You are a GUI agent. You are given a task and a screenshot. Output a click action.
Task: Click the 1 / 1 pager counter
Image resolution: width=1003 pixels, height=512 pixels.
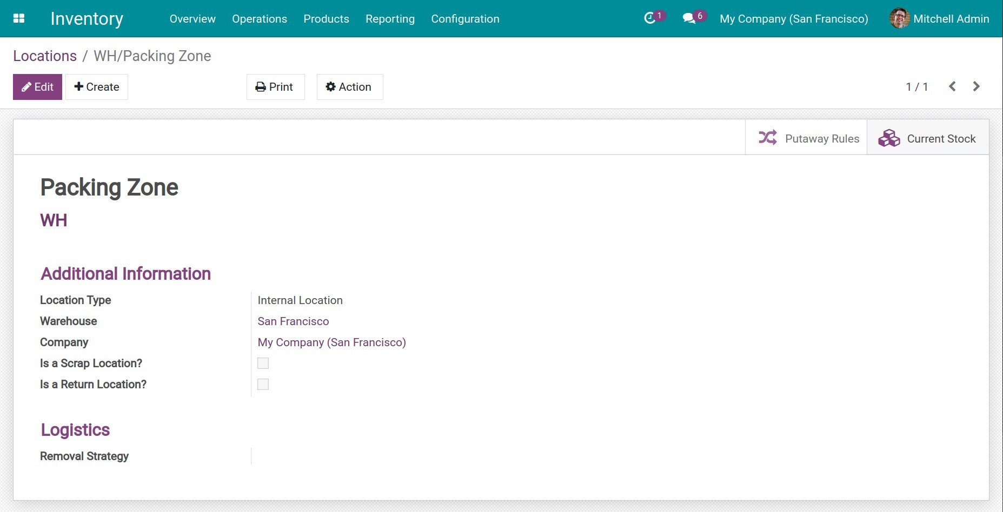[916, 87]
